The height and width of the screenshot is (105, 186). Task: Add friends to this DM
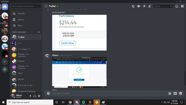click(150, 6)
